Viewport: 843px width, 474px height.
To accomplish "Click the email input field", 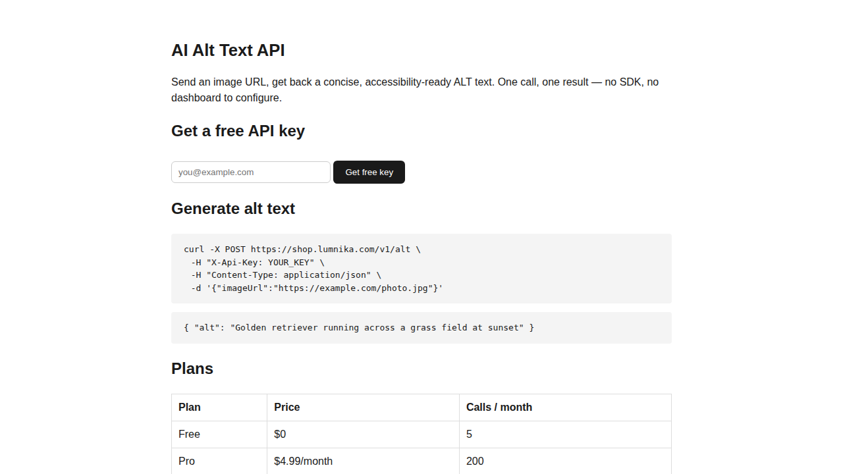I will coord(251,172).
